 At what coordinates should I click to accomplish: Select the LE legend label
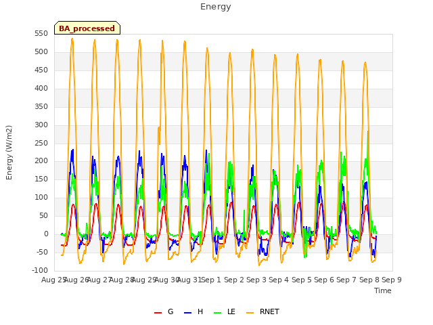(x=231, y=311)
